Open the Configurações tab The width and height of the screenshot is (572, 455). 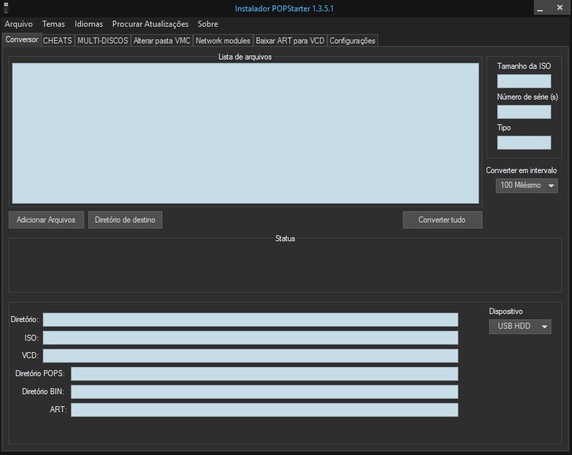click(x=352, y=41)
